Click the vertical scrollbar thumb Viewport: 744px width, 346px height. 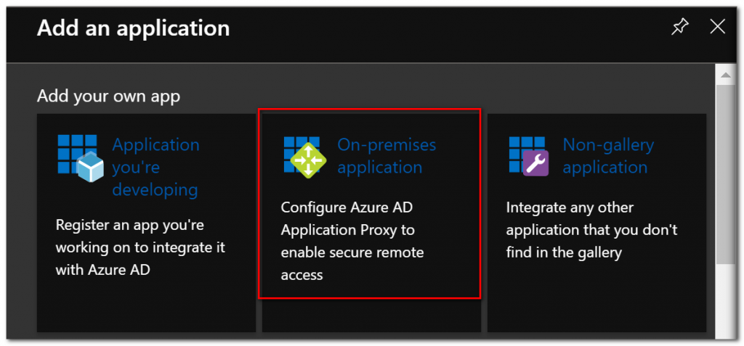[723, 167]
